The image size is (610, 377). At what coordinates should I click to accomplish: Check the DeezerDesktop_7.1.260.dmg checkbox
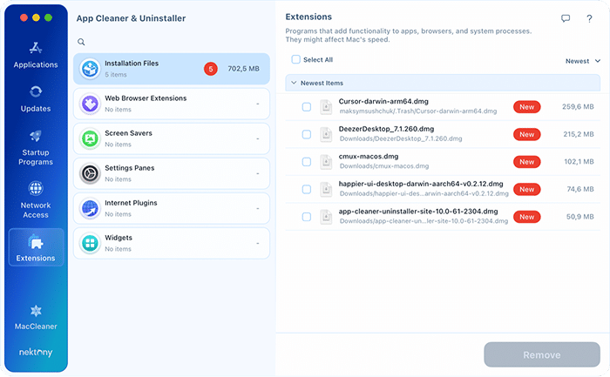(x=307, y=134)
